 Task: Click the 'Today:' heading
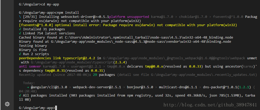29,83
